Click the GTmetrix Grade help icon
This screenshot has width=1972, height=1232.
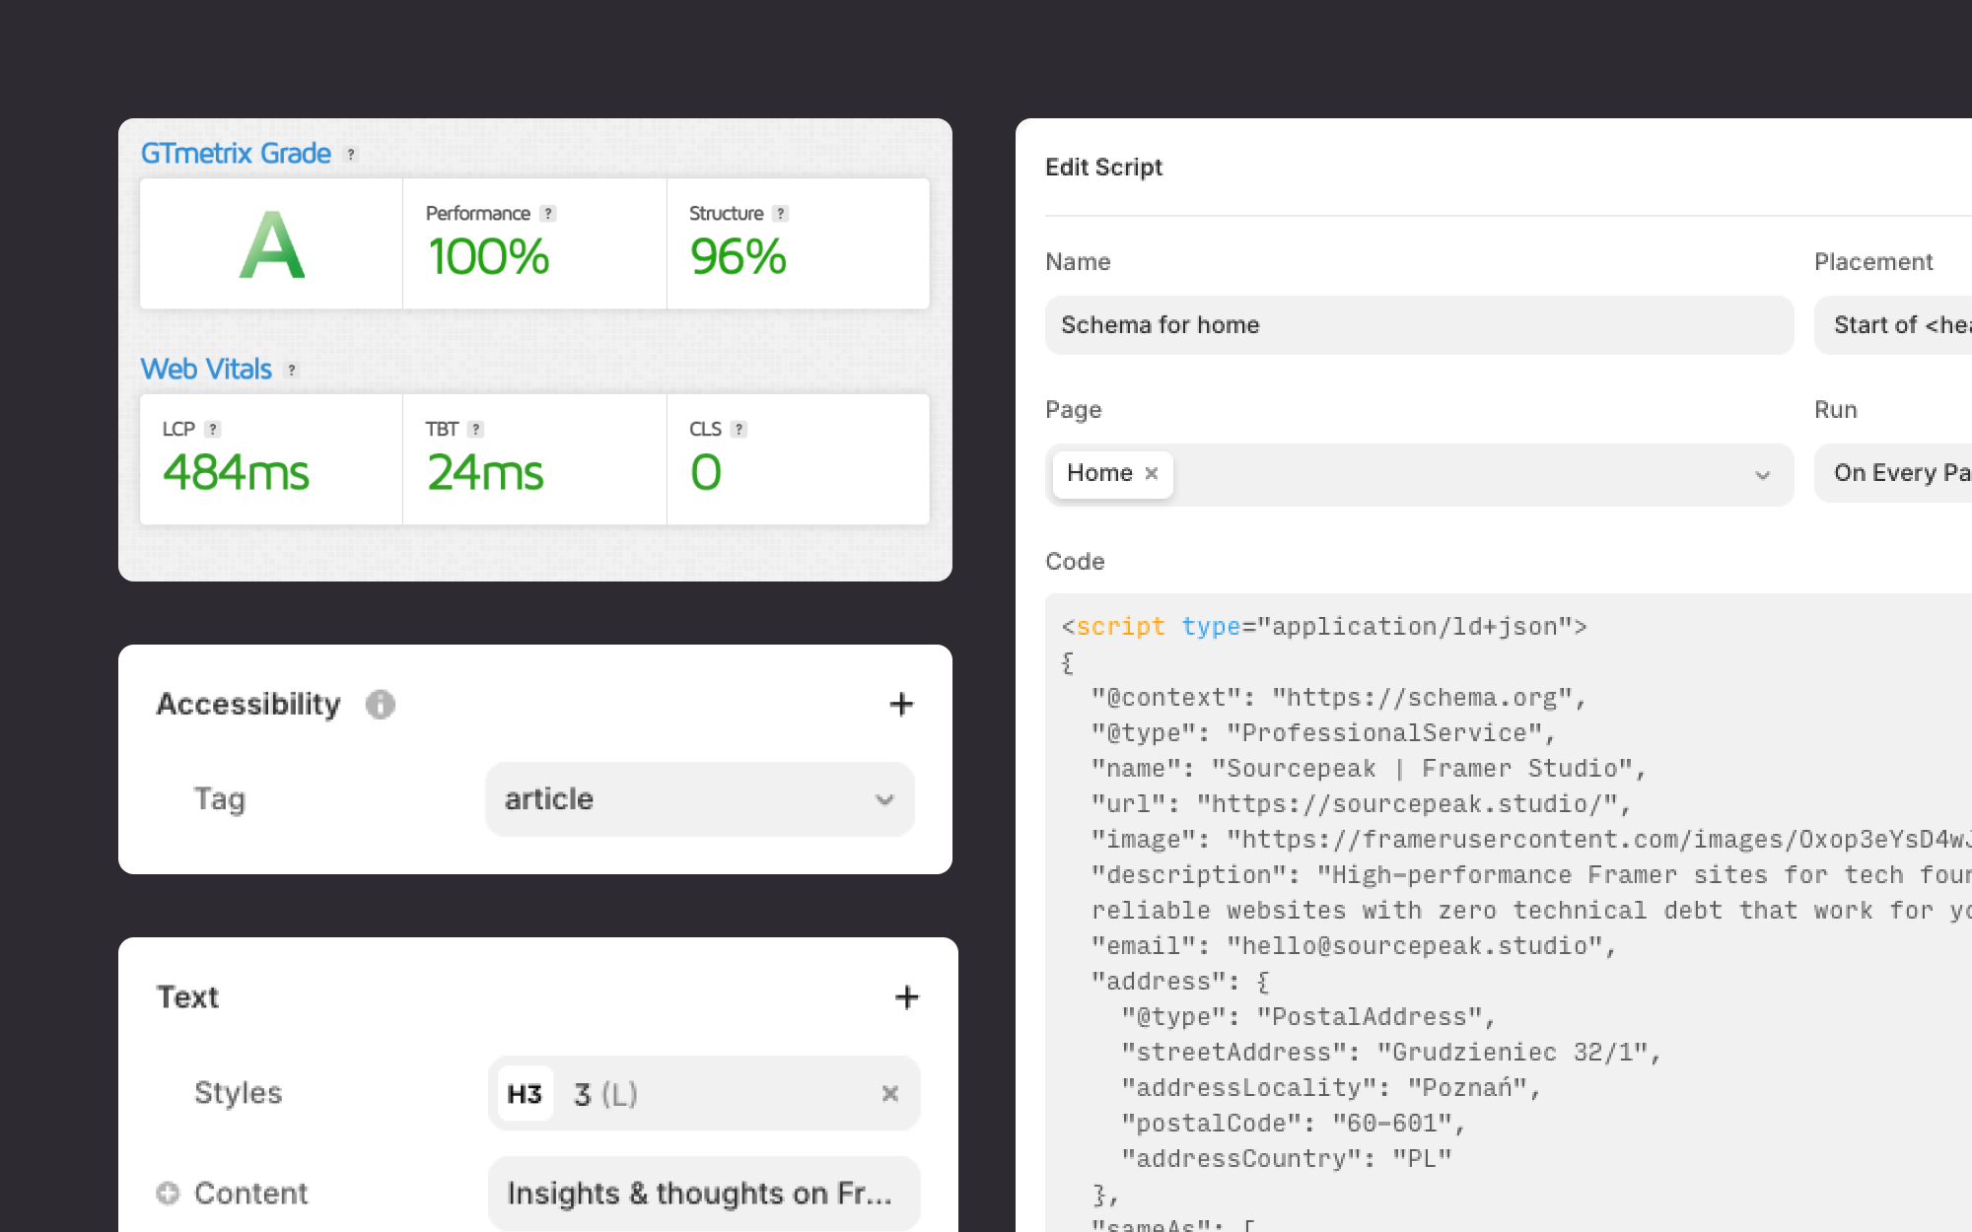[x=351, y=155]
